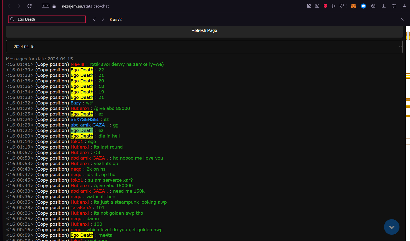Click the blue scroll-down arrow button
Screen dimensions: 410x241
point(391,227)
